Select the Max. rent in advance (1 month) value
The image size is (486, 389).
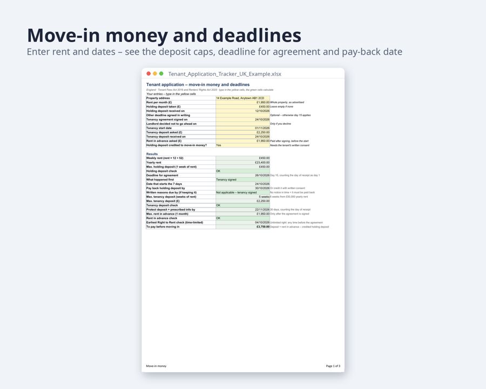point(242,214)
